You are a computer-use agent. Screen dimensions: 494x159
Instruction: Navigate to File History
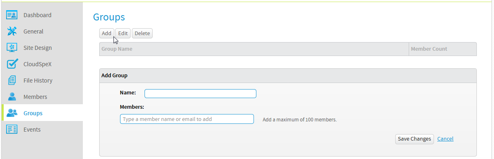(x=38, y=81)
